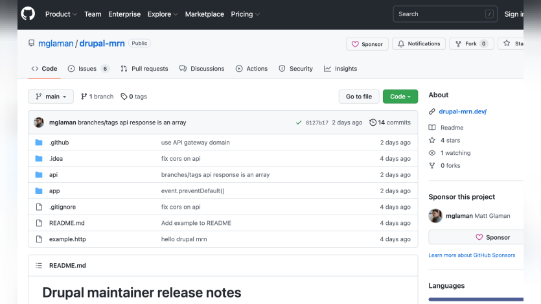Open commit hash 8127b17
Image resolution: width=541 pixels, height=304 pixels.
(x=317, y=123)
